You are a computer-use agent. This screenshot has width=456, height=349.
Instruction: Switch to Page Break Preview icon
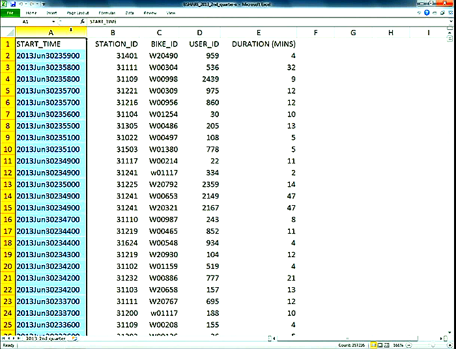coord(386,346)
